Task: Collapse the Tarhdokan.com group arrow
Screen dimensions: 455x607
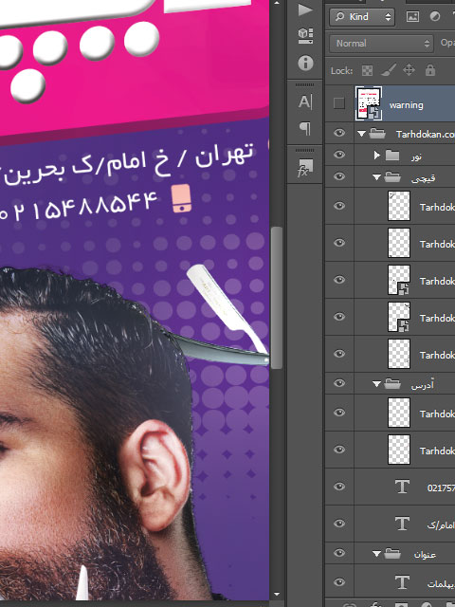Action: [361, 134]
